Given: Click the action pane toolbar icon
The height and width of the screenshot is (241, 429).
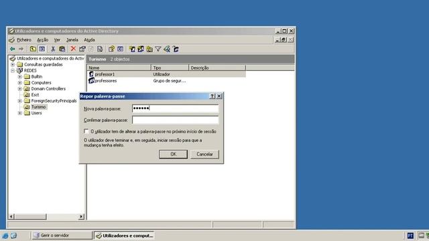Looking at the screenshot, I should tap(120, 49).
